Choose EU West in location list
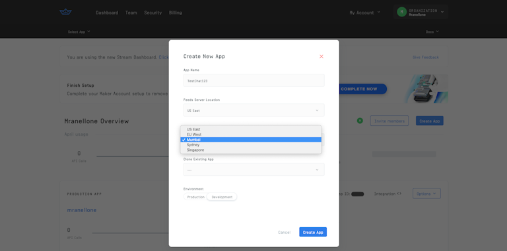The image size is (507, 251). coord(251,134)
